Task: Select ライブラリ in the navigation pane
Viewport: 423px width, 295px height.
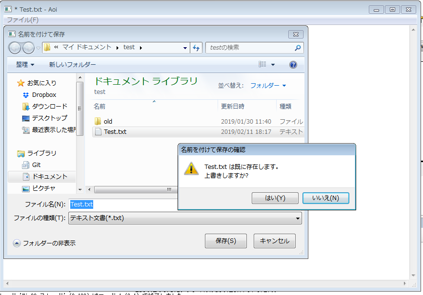Action: [x=42, y=153]
